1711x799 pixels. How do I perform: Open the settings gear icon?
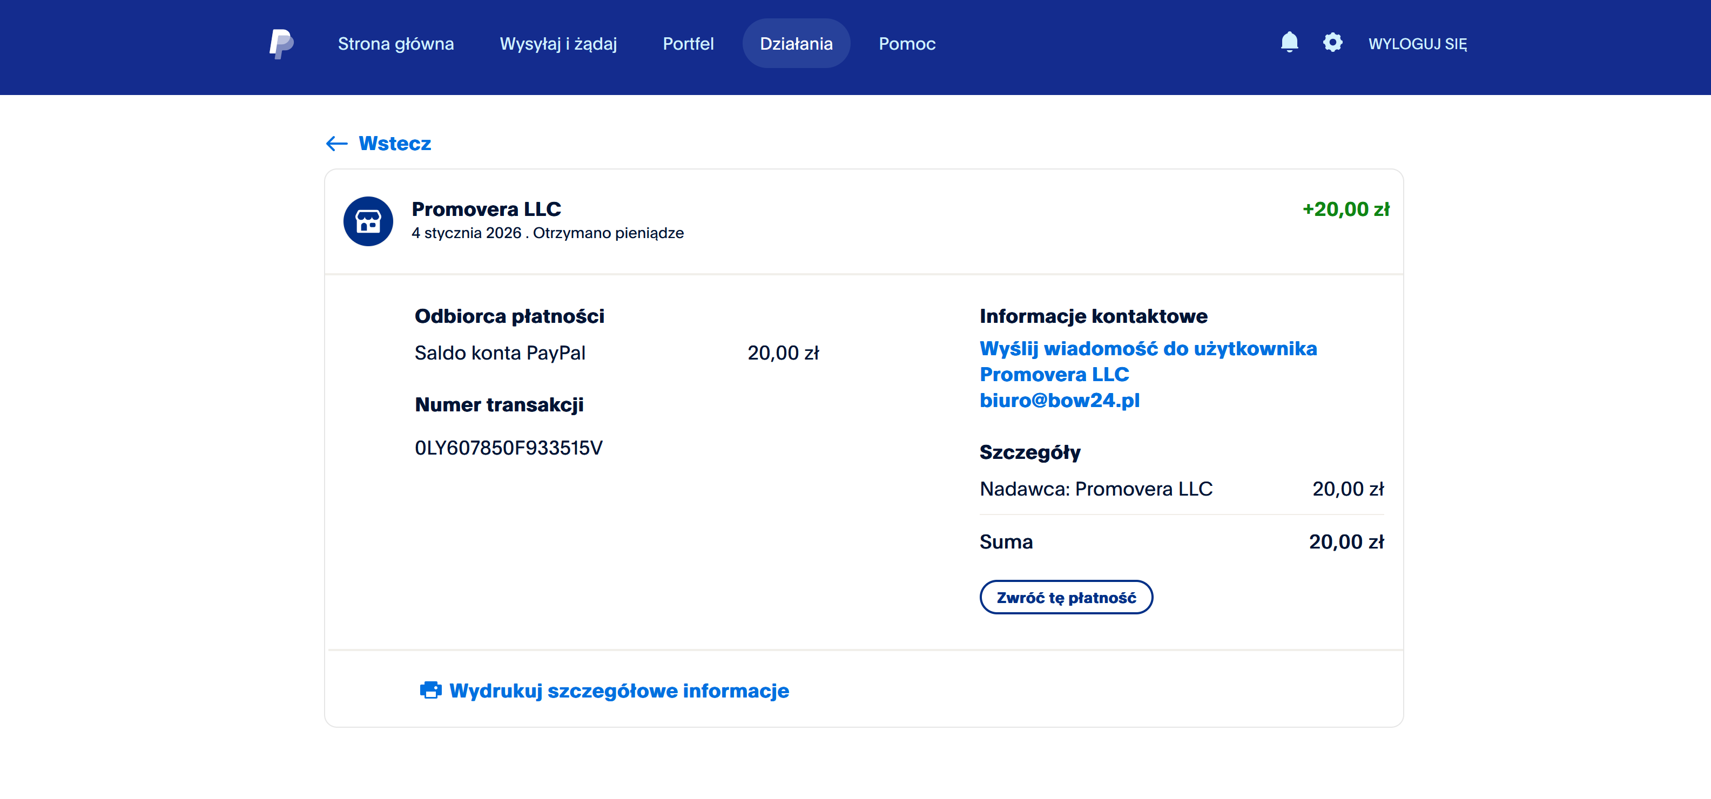coord(1332,43)
